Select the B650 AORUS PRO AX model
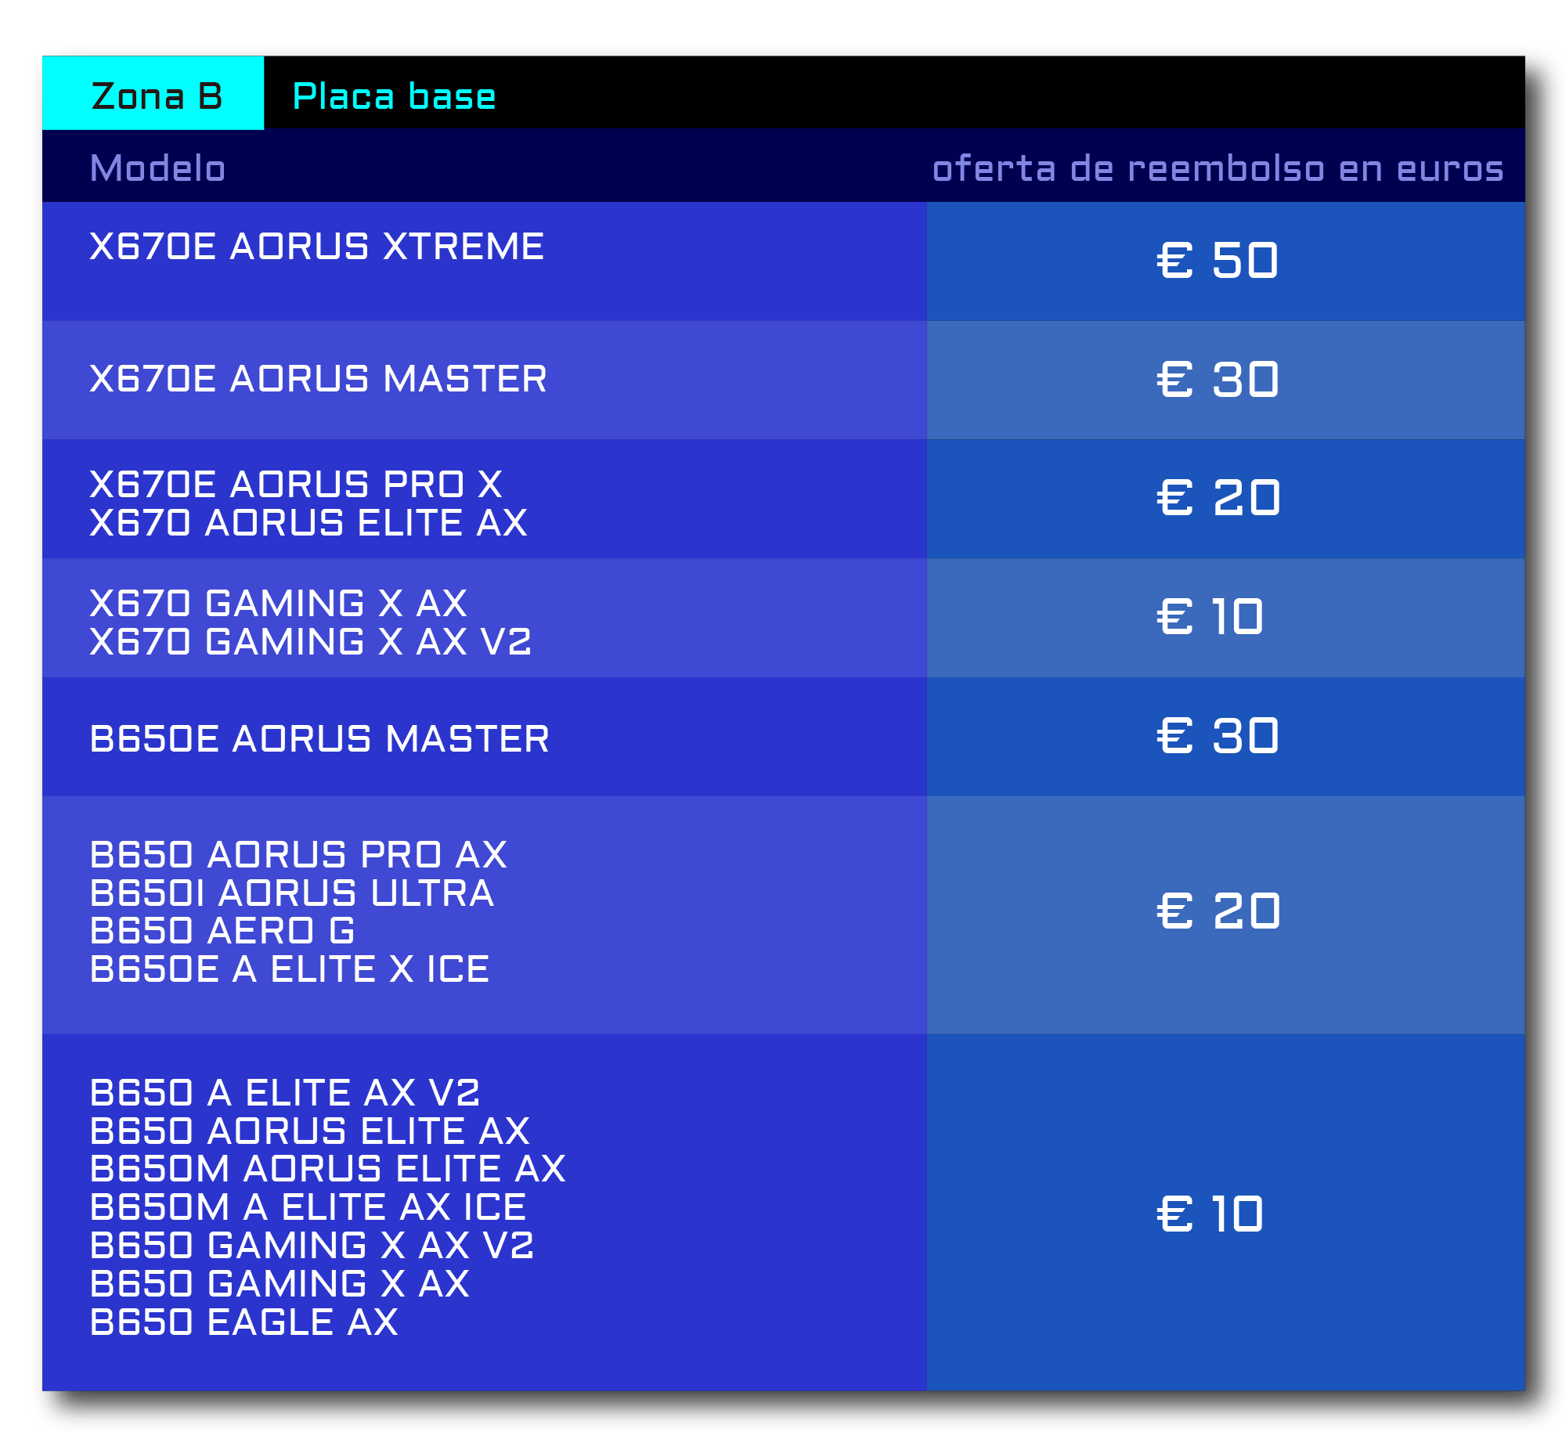The width and height of the screenshot is (1566, 1432). [298, 855]
